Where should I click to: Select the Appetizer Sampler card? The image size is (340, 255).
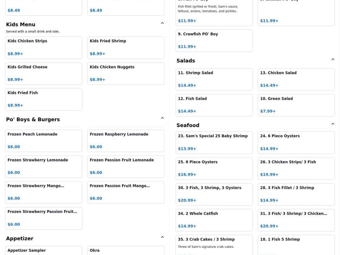point(44,250)
